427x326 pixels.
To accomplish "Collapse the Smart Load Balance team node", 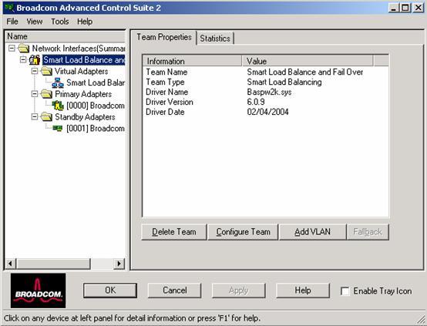I will [x=23, y=59].
